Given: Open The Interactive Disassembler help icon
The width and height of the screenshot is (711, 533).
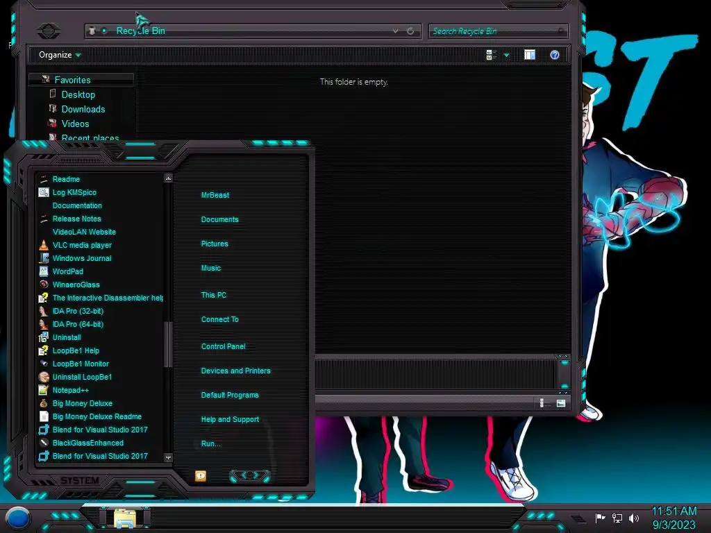Looking at the screenshot, I should click(x=44, y=298).
